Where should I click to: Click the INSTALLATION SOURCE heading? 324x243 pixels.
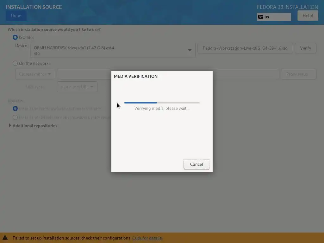34,7
